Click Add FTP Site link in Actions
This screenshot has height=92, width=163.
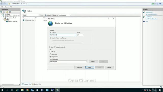coord(150,17)
